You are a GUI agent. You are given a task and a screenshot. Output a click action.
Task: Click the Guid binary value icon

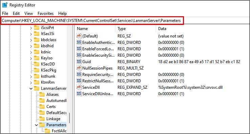[x=79, y=61]
